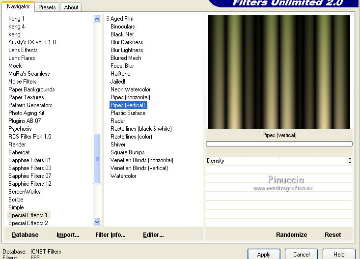The height and width of the screenshot is (259, 360).
Task: Choose the 'Black Net' filter
Action: (122, 34)
